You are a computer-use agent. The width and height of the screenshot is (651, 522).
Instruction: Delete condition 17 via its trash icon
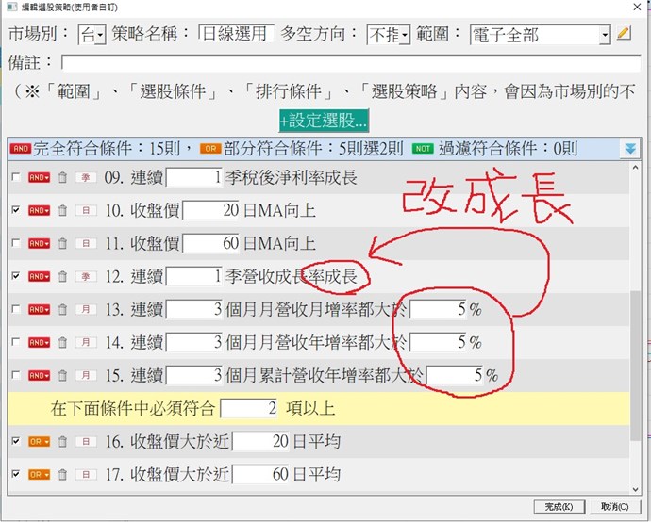(x=62, y=474)
